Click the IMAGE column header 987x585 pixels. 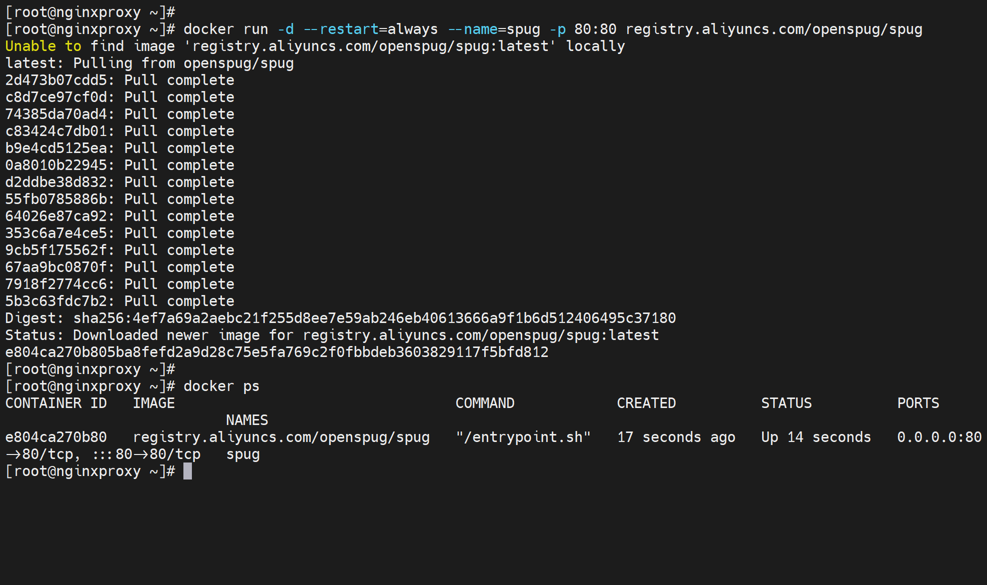click(153, 403)
